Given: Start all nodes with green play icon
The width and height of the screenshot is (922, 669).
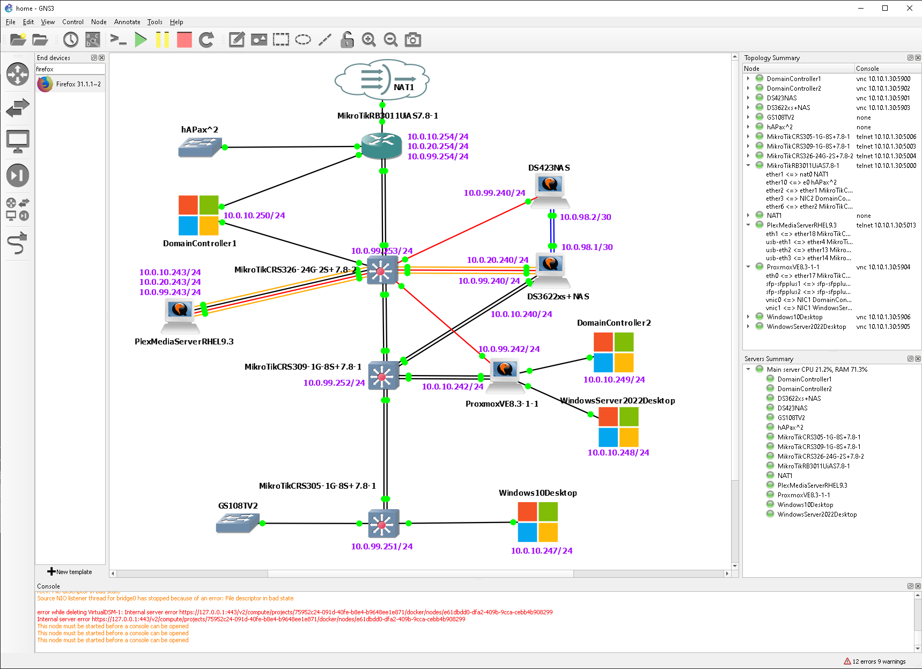Looking at the screenshot, I should 141,40.
